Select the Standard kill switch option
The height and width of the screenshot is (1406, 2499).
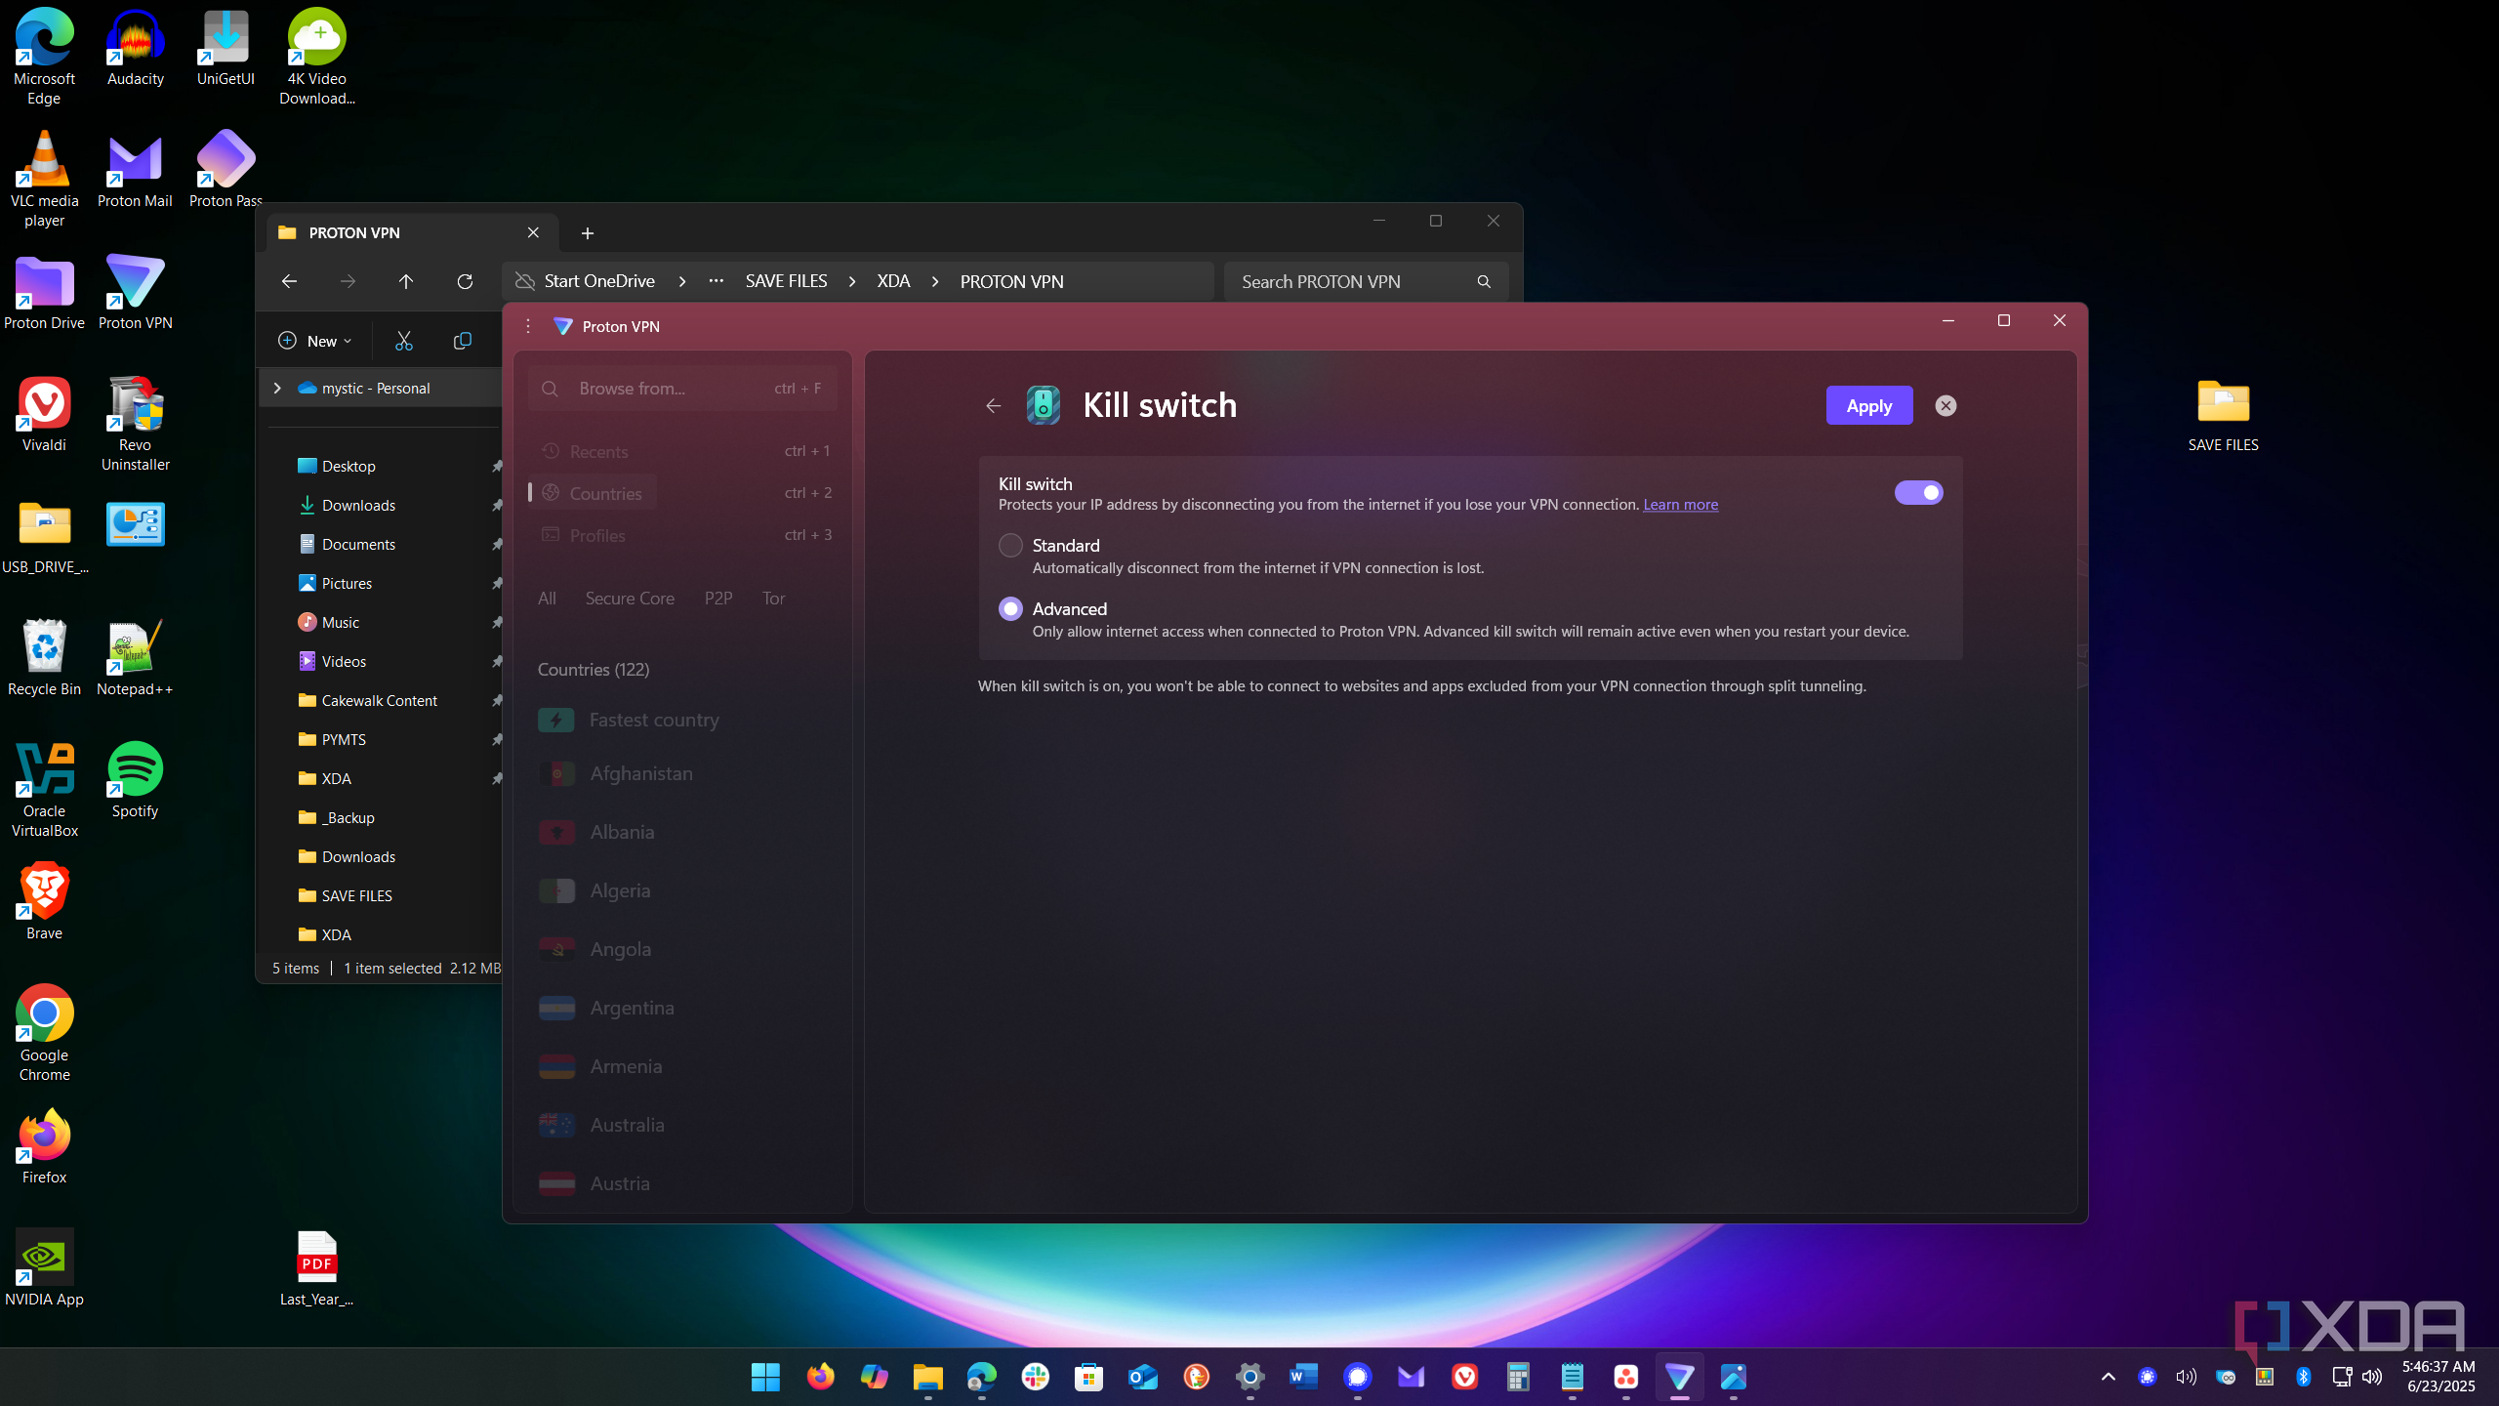[x=1010, y=546]
